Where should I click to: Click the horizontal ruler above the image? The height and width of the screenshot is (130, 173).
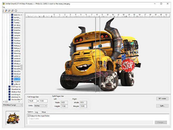click(98, 15)
